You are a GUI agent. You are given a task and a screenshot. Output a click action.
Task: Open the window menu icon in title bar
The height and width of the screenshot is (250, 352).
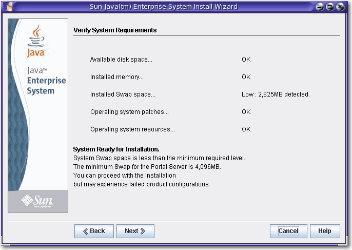8,7
